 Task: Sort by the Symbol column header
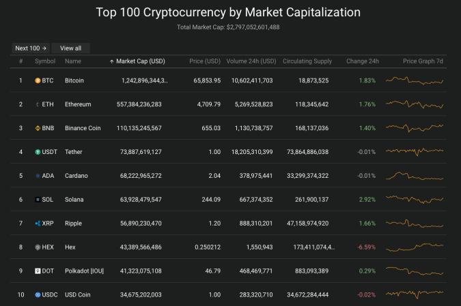(45, 61)
